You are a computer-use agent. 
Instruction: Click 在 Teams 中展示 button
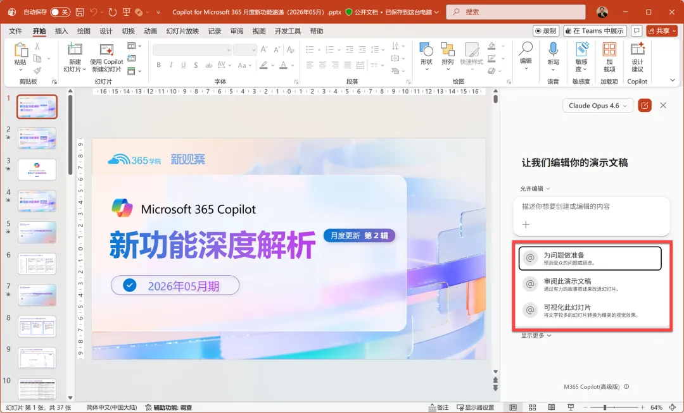pos(595,31)
